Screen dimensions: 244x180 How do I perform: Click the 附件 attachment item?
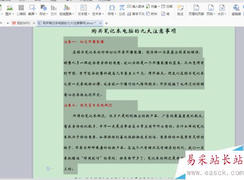(x=152, y=14)
